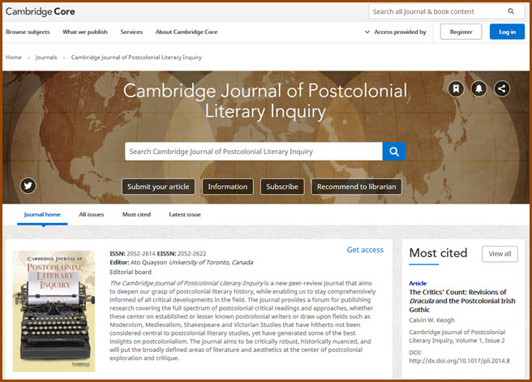Image resolution: width=532 pixels, height=382 pixels.
Task: Click the Cambridge Journal of Postcolonial Literary Inquiry breadcrumb
Action: coord(136,58)
